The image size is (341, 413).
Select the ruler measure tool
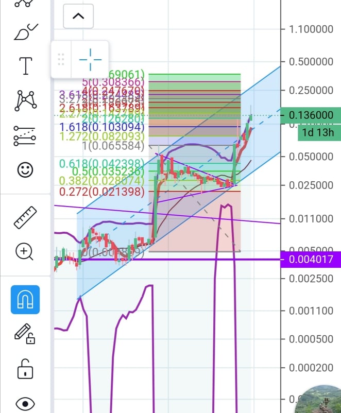click(25, 217)
